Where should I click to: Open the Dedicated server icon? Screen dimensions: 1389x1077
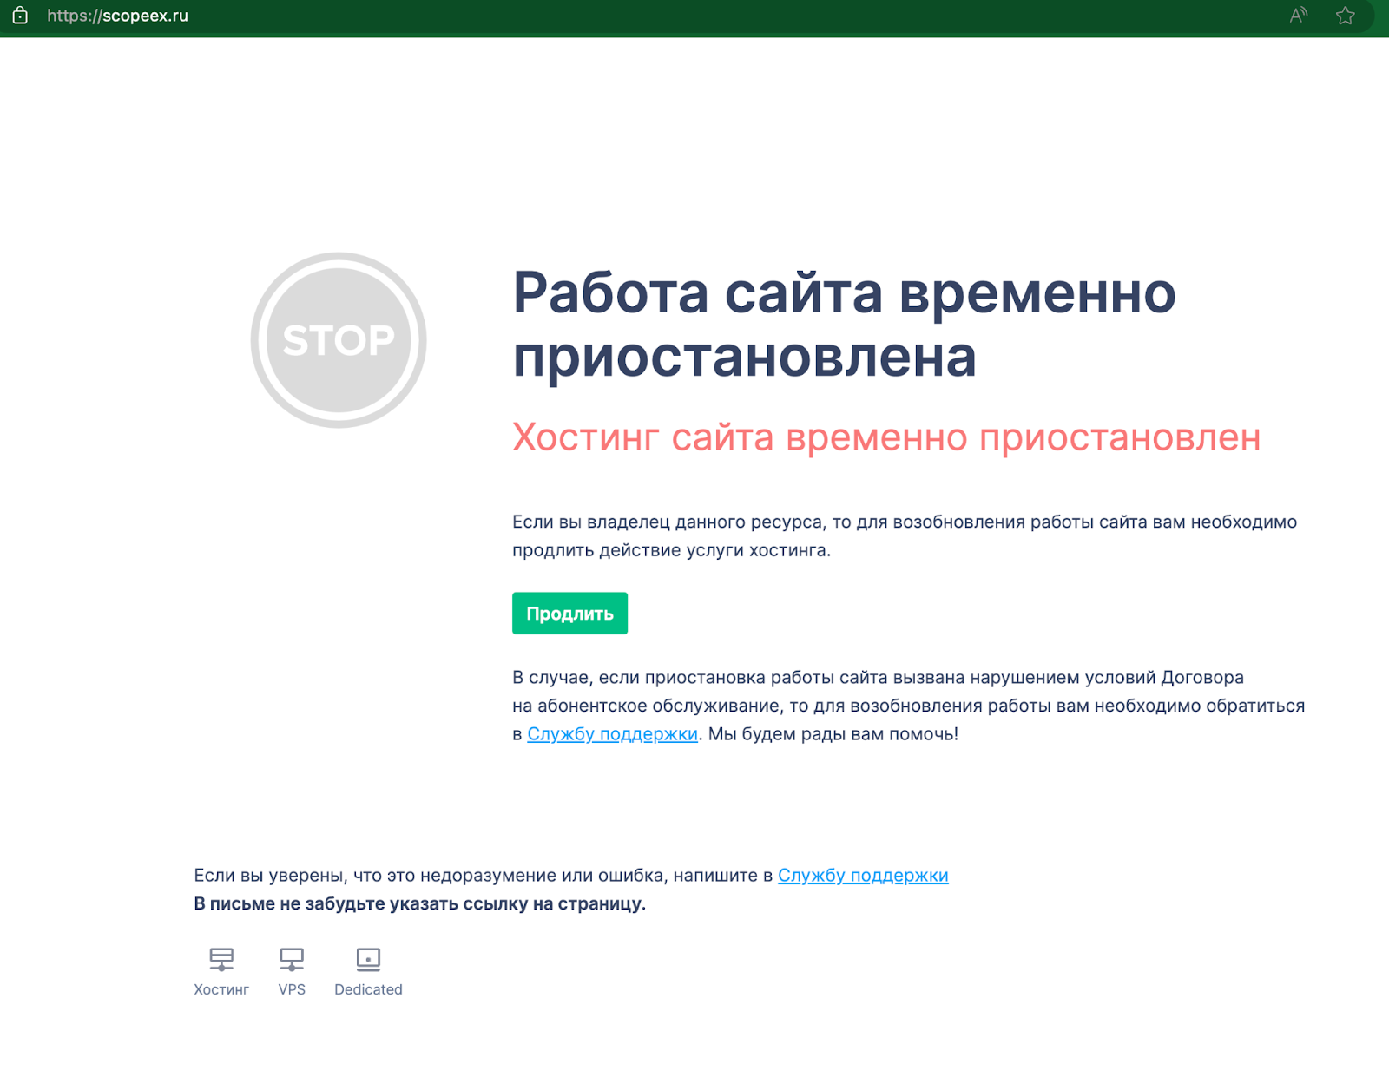tap(368, 959)
